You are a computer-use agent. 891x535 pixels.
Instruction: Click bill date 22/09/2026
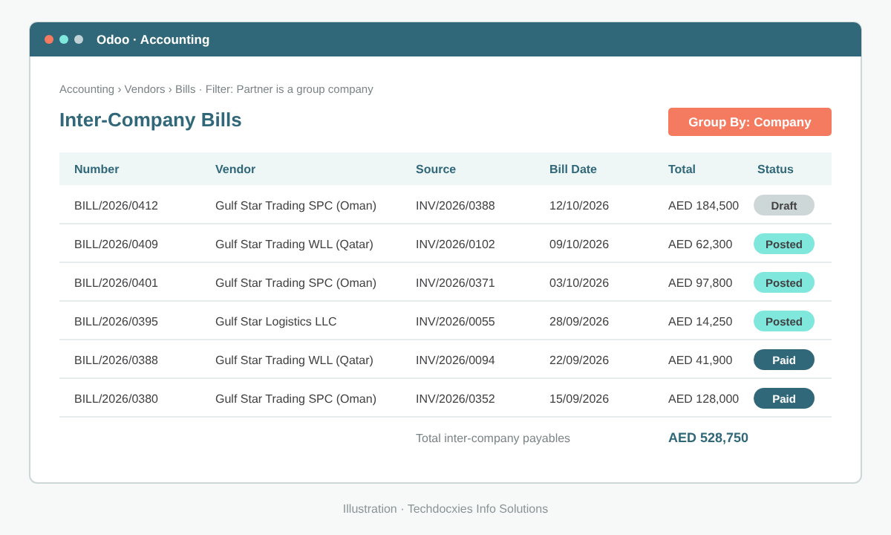pyautogui.click(x=579, y=360)
